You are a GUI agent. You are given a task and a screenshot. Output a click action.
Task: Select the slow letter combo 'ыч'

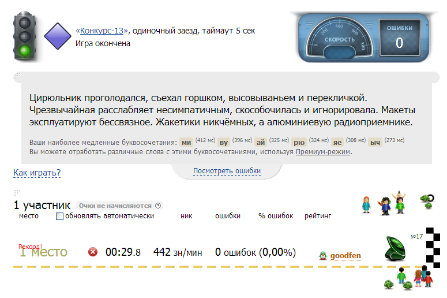click(375, 142)
